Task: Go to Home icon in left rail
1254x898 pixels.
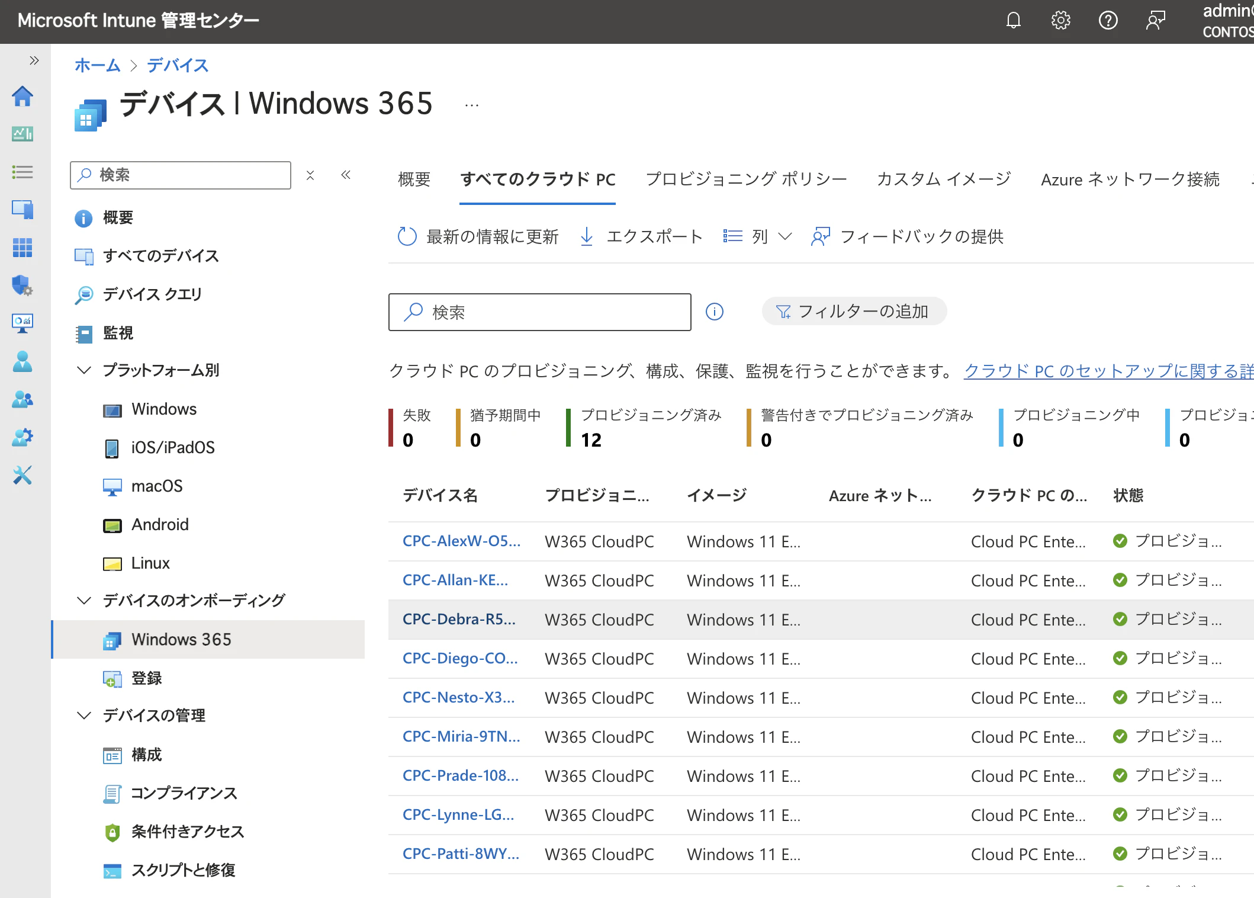Action: point(22,96)
